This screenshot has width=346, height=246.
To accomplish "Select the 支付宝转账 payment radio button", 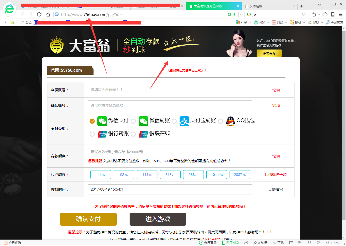I will (x=174, y=121).
